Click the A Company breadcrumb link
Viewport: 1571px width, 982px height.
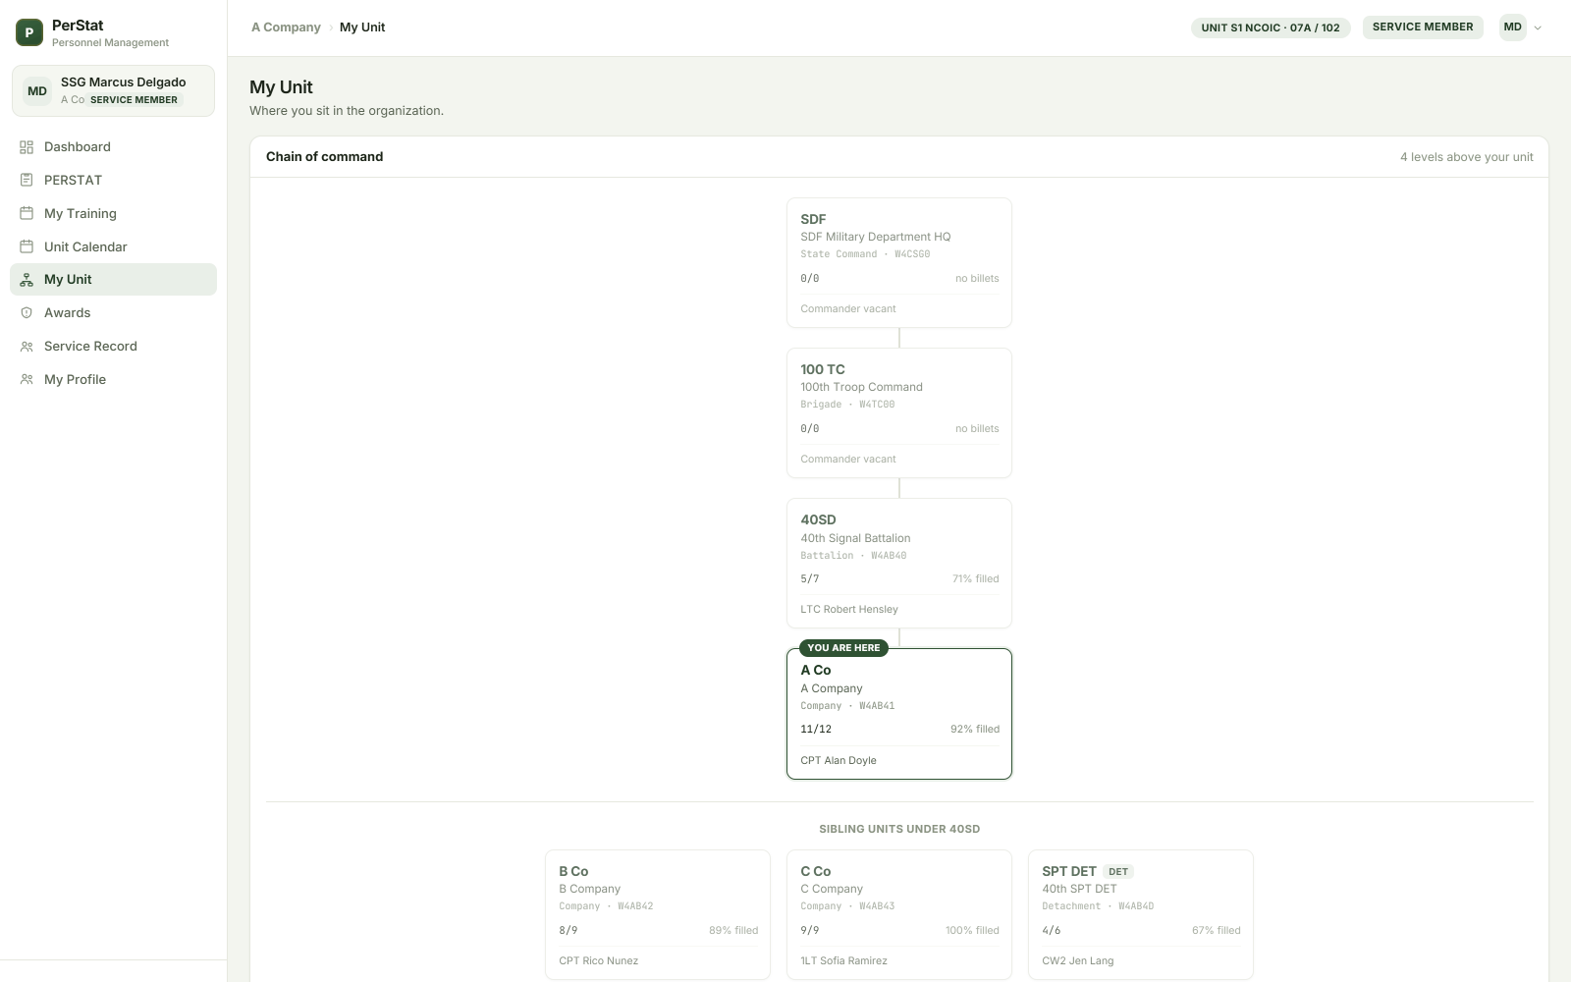[x=286, y=27]
